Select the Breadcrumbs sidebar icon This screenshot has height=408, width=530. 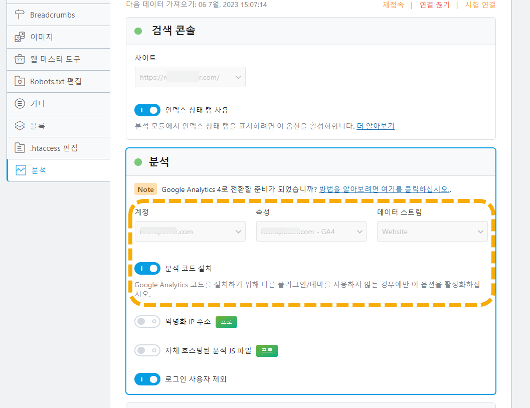pos(19,15)
